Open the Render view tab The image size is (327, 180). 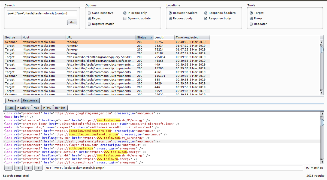coord(60,108)
